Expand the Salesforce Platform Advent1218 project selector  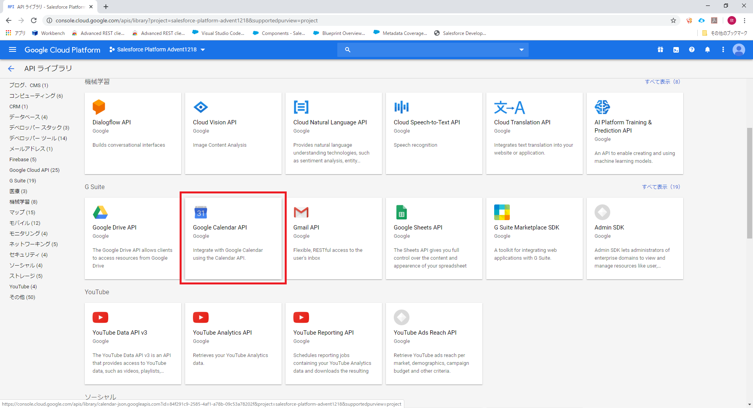(157, 50)
